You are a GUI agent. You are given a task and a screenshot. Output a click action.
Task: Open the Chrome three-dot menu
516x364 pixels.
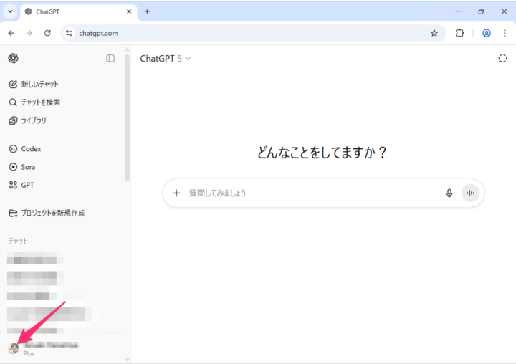pyautogui.click(x=505, y=33)
